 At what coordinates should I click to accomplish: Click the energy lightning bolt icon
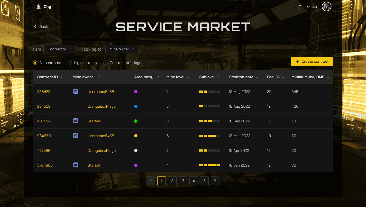point(308,7)
